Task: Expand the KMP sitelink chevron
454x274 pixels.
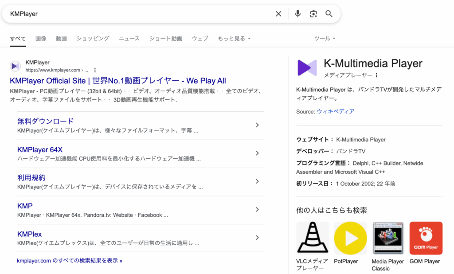Action: [x=257, y=209]
